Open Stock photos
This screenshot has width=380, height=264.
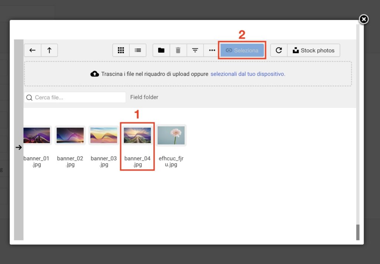click(x=314, y=50)
